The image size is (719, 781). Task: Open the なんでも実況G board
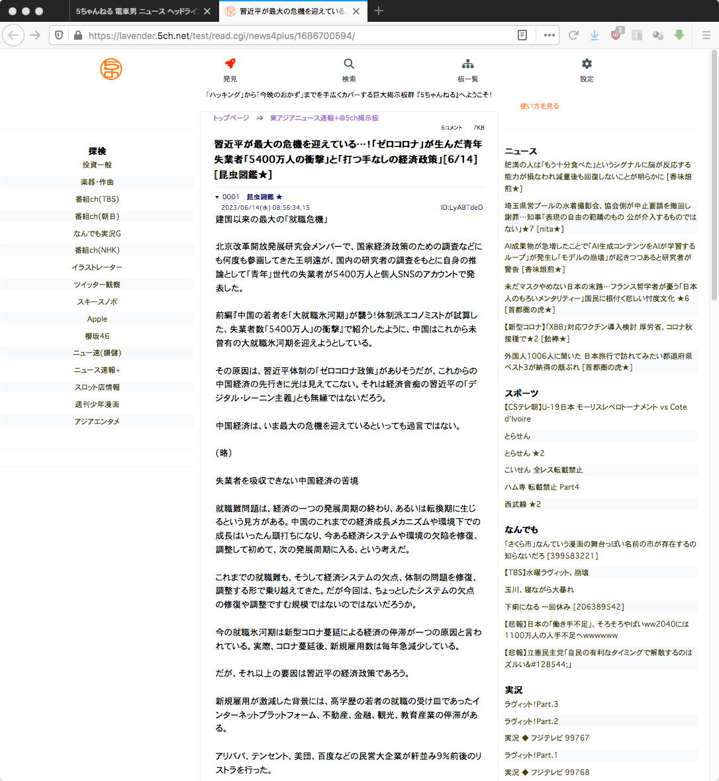click(97, 233)
